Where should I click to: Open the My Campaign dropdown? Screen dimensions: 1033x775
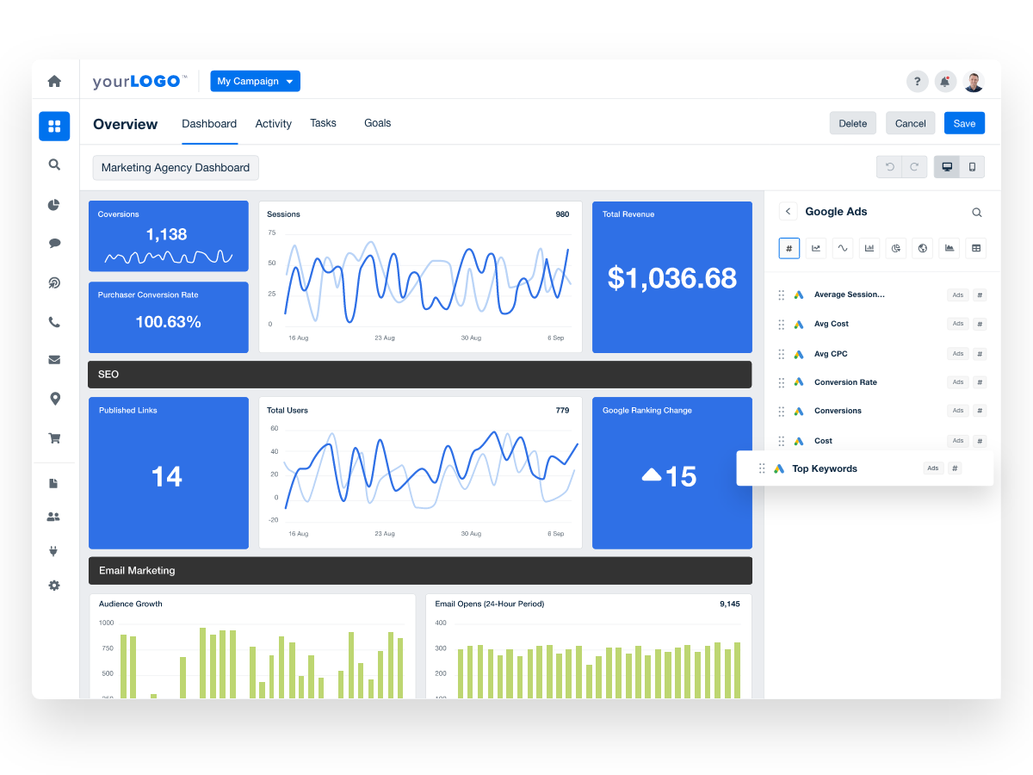point(255,81)
